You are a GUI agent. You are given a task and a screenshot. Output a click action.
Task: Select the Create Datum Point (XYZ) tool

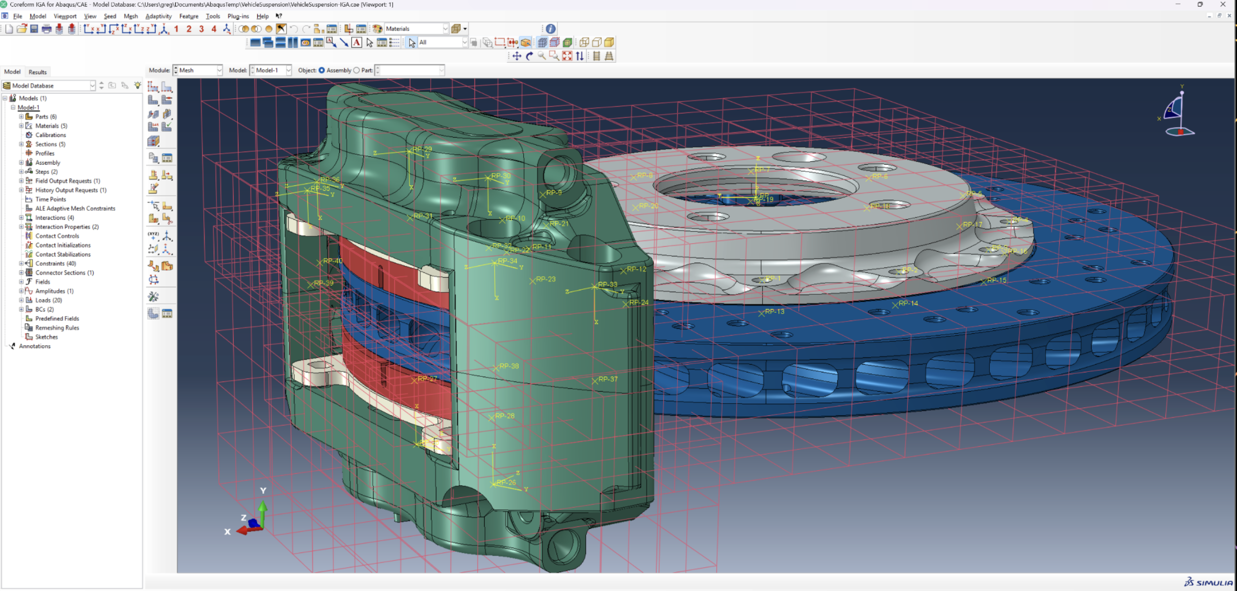click(153, 236)
